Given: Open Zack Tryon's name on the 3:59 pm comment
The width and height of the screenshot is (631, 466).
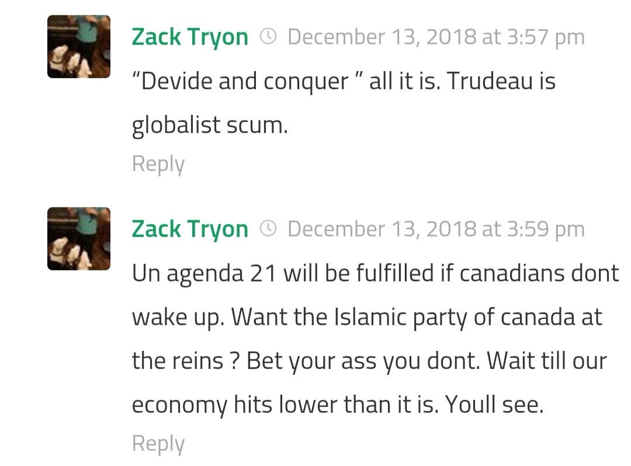Looking at the screenshot, I should click(190, 229).
